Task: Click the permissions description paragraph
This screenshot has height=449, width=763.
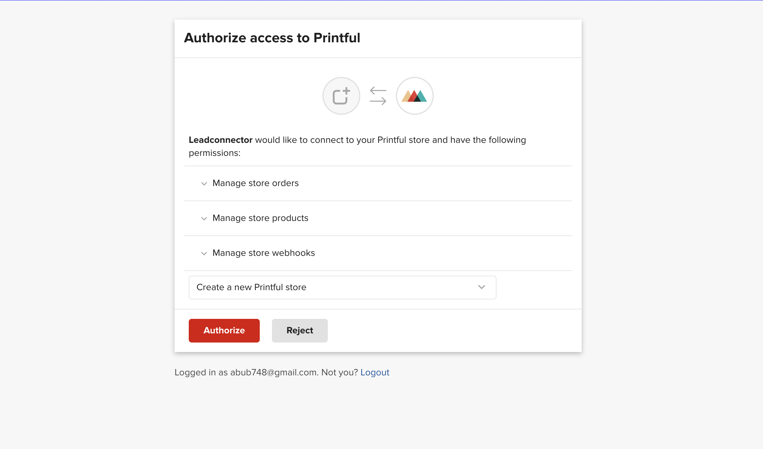Action: [x=357, y=146]
